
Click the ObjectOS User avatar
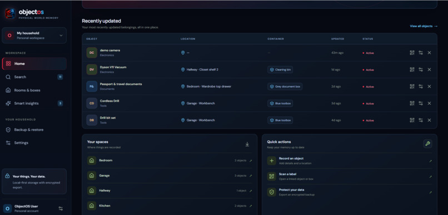pos(7,208)
